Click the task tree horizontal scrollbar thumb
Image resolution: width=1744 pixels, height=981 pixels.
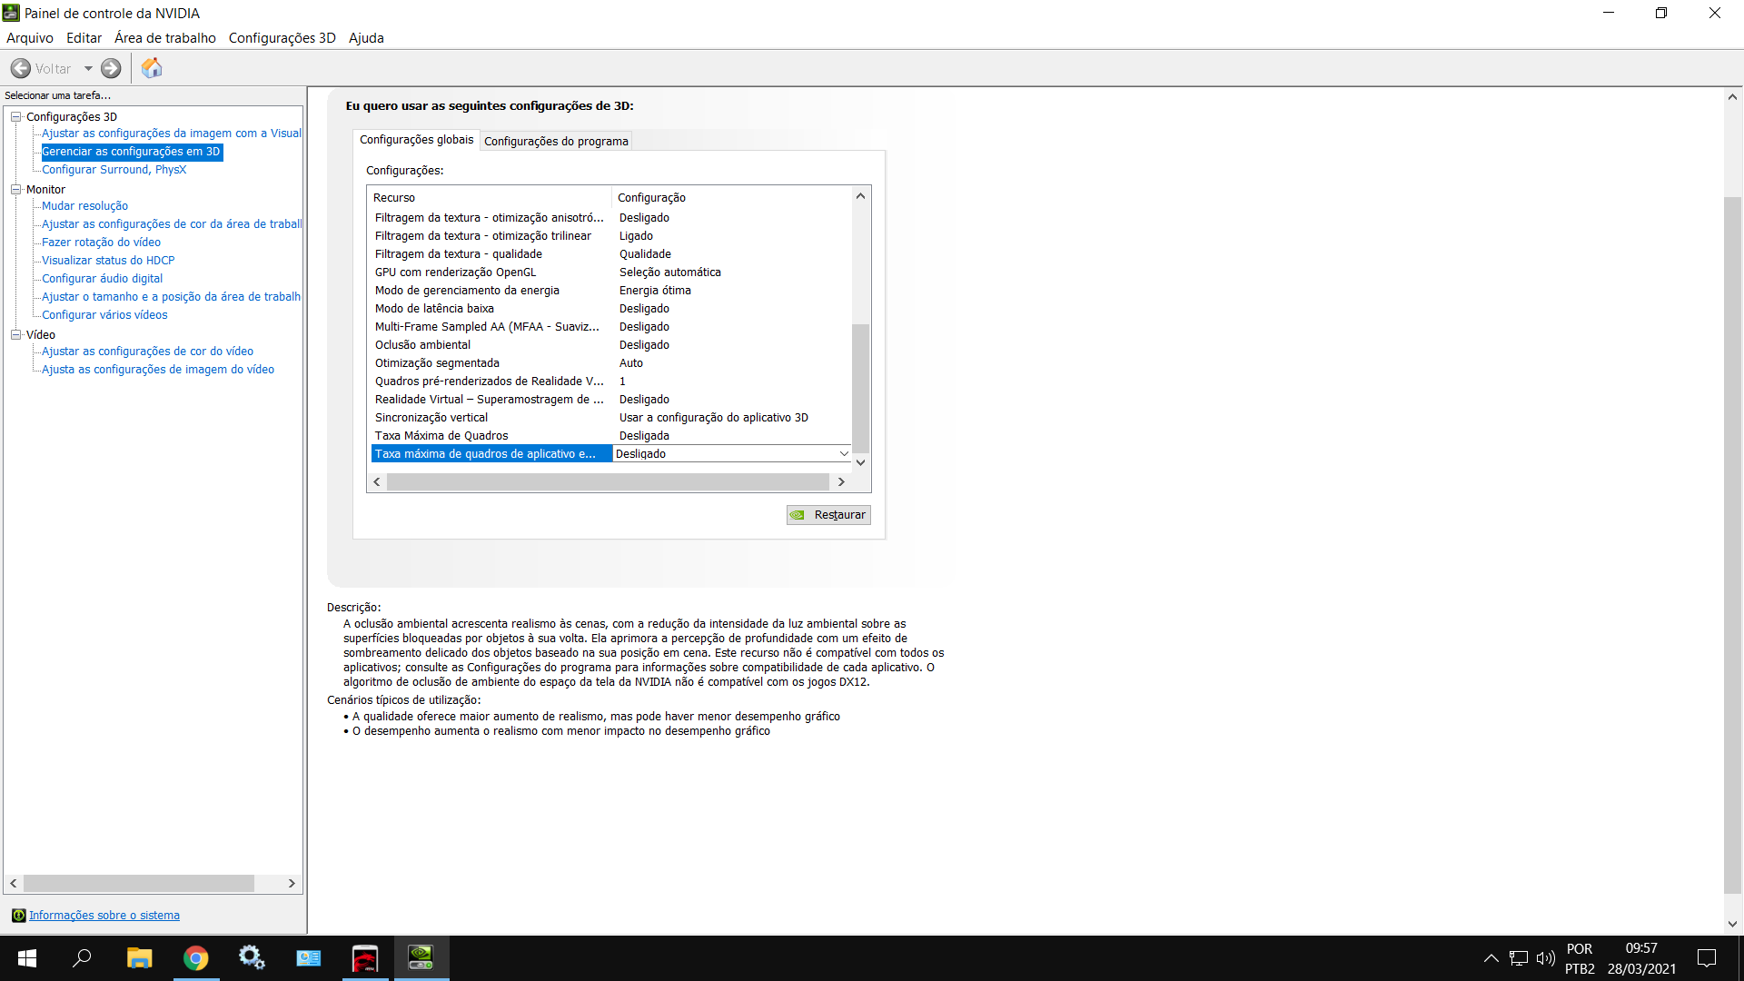(139, 883)
